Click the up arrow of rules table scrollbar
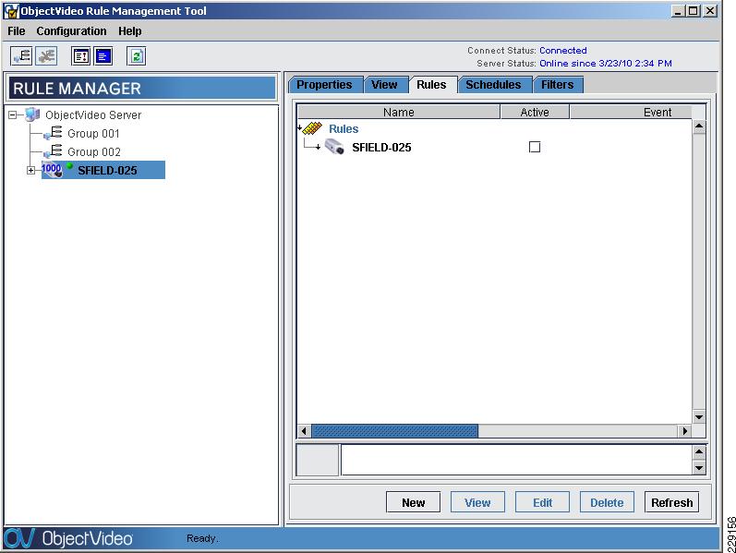736x553 pixels. [699, 126]
